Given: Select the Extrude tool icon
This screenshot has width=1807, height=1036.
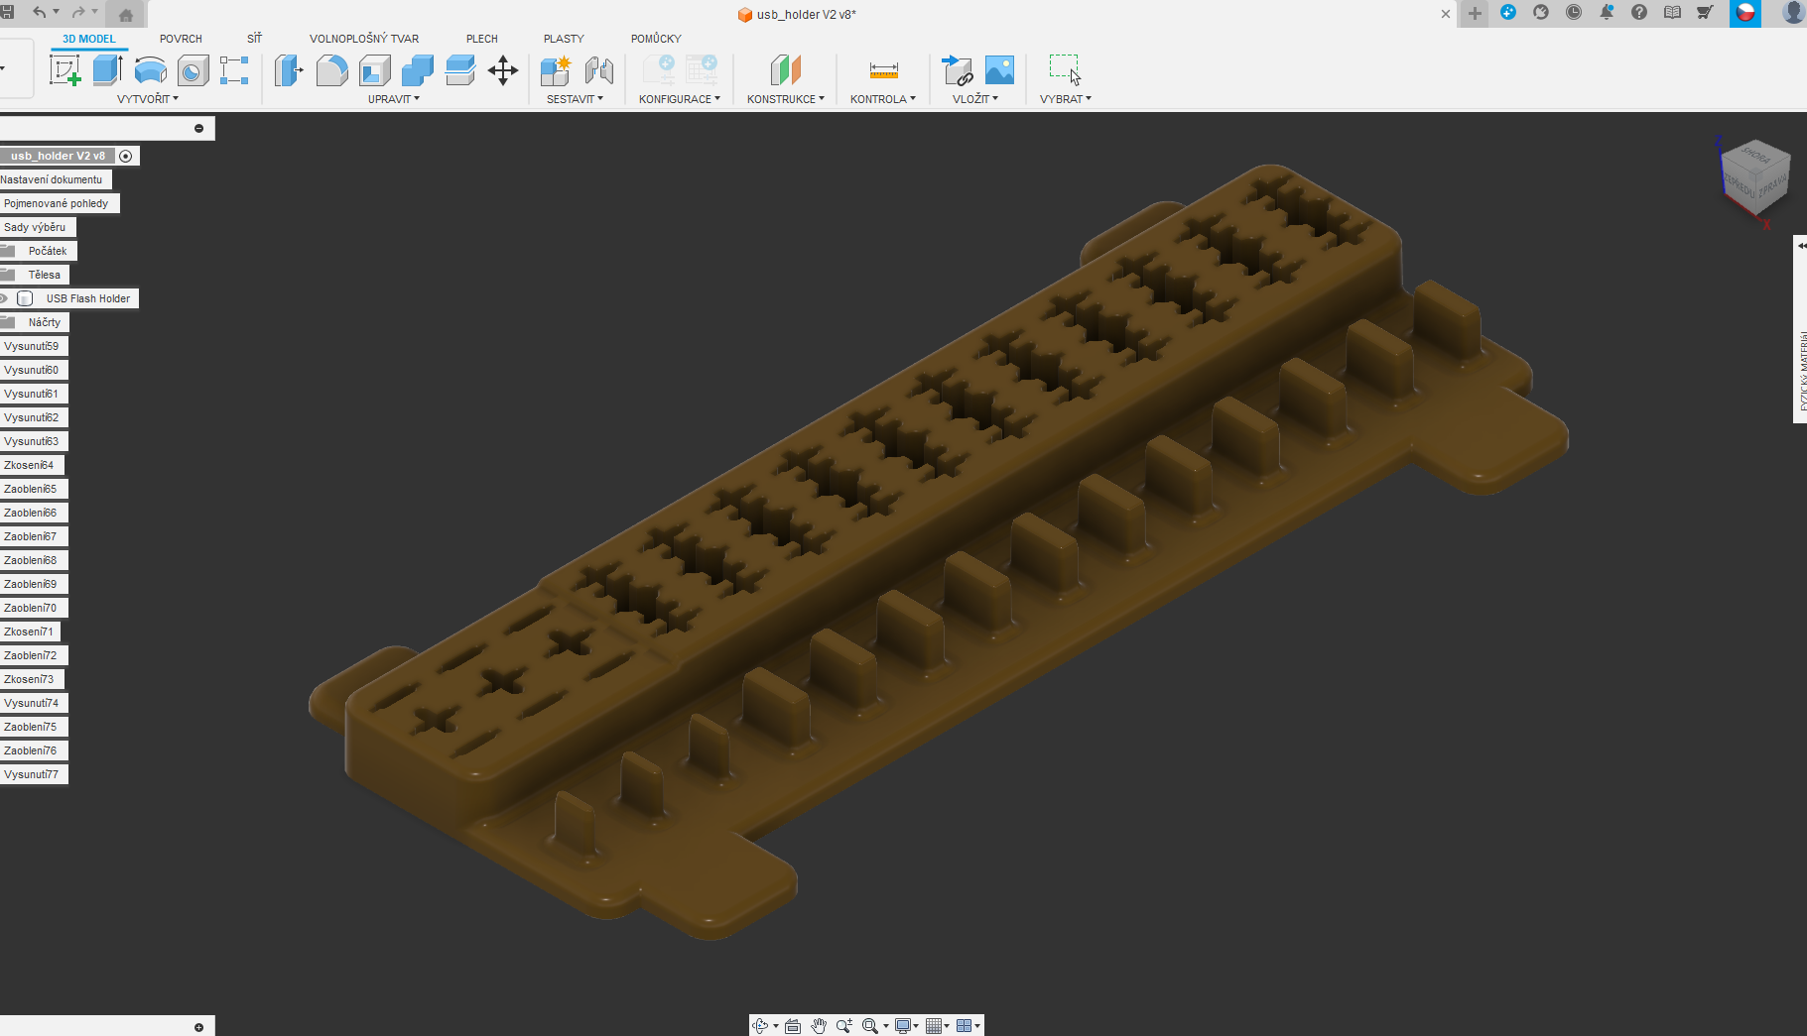Looking at the screenshot, I should pos(107,70).
